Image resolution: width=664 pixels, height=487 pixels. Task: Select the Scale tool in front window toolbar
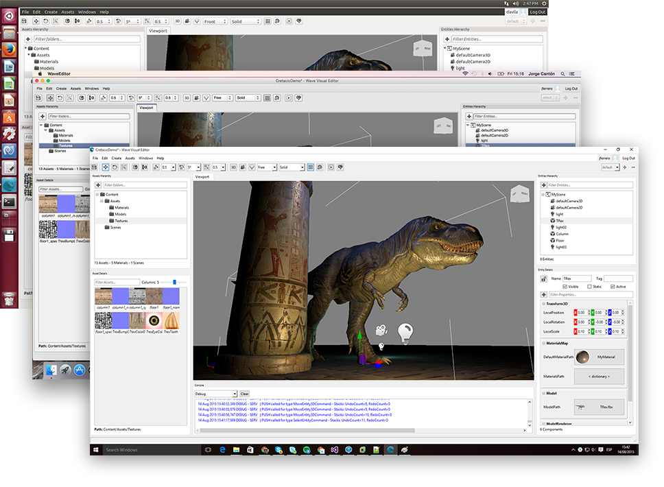pos(123,167)
